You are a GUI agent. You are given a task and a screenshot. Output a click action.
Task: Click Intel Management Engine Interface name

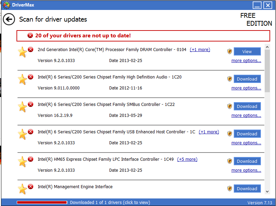pos(75,187)
